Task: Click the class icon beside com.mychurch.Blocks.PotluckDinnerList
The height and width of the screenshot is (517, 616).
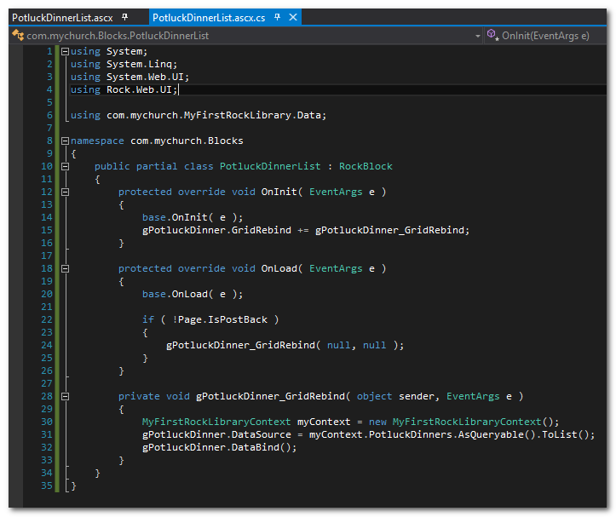Action: tap(18, 36)
